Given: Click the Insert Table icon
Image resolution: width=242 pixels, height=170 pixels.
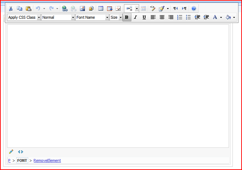Looking at the screenshot, I should [x=101, y=8].
